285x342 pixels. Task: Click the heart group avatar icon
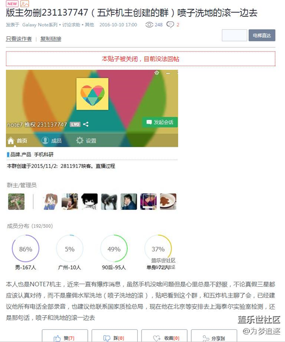pyautogui.click(x=92, y=94)
